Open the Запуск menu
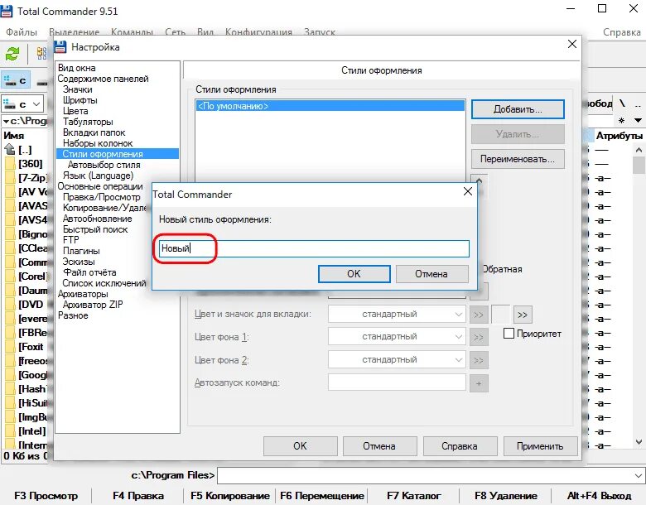Viewport: 646px width, 505px height. coord(320,32)
